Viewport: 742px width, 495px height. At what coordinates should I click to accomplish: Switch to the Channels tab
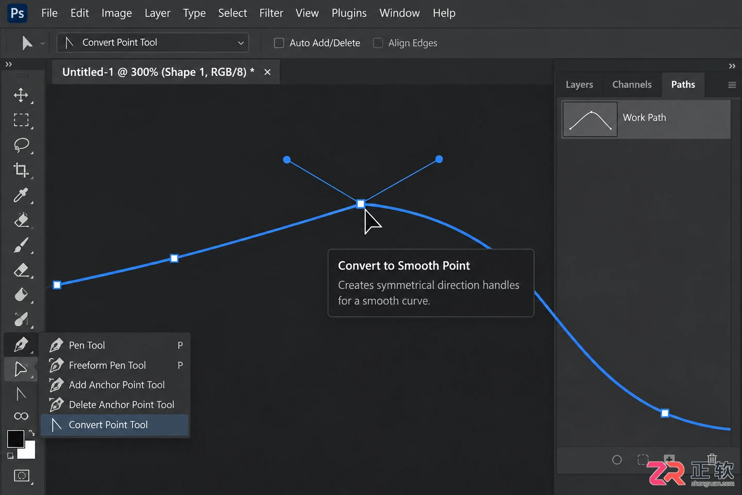632,85
